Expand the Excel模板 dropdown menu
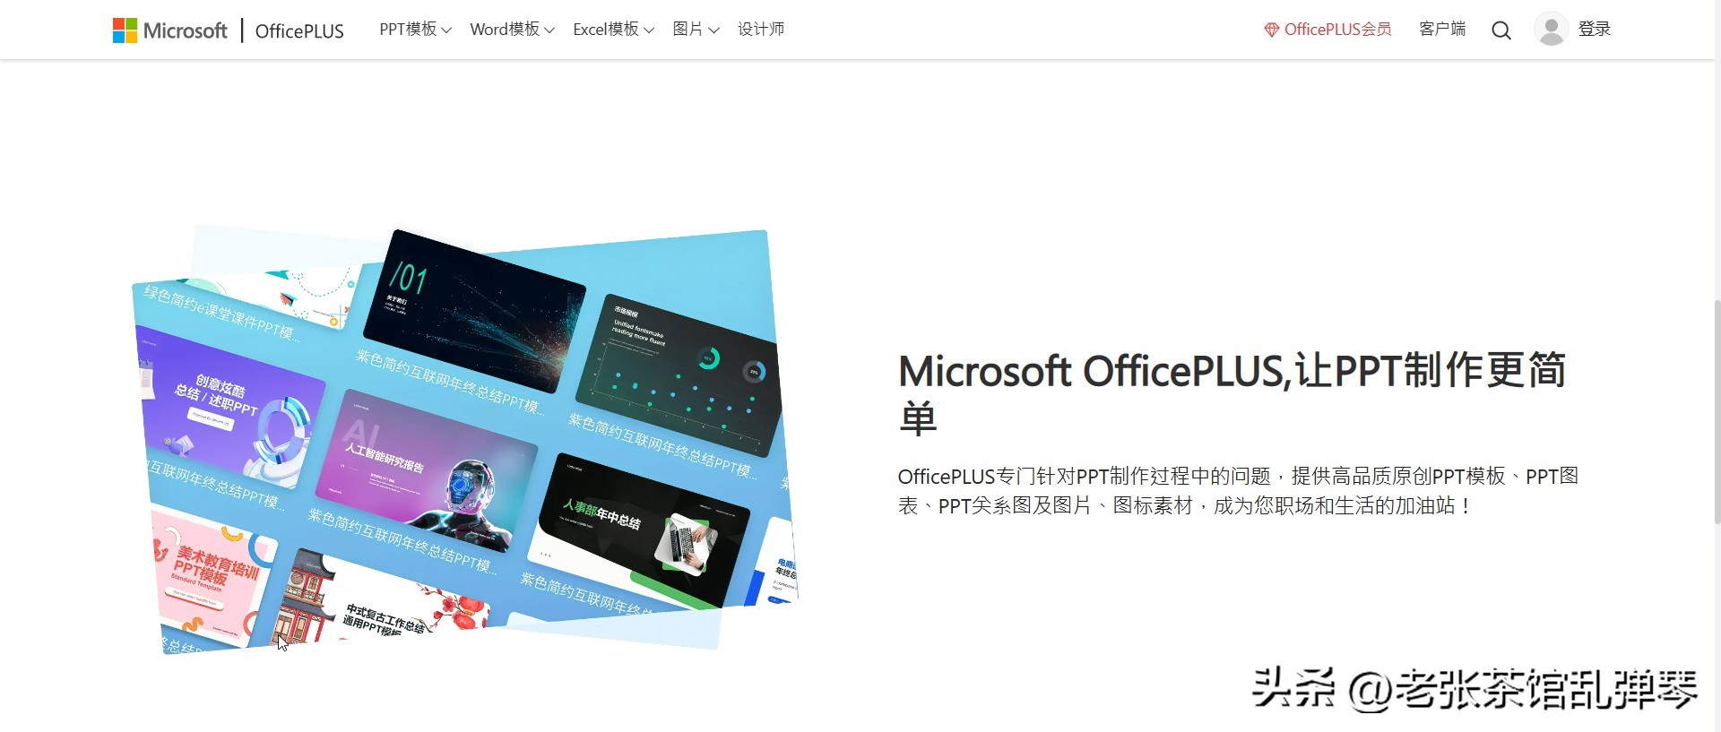This screenshot has width=1721, height=732. (x=613, y=30)
